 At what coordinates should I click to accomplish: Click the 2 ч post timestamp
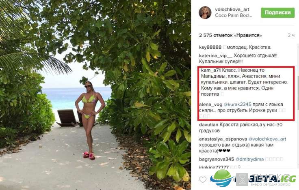[291, 35]
